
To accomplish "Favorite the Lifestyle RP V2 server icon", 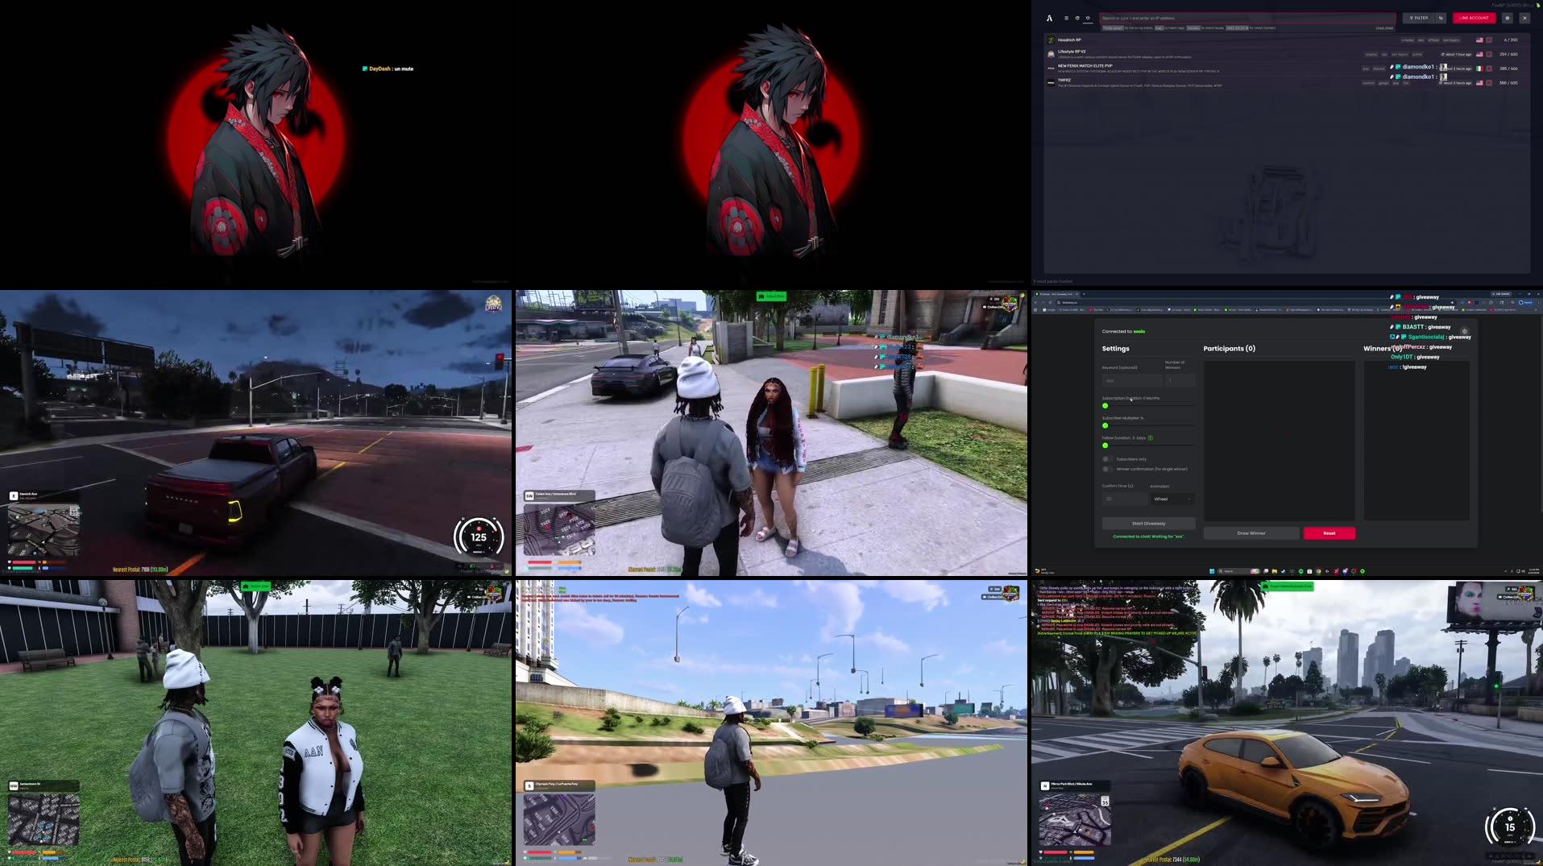I will [1489, 54].
